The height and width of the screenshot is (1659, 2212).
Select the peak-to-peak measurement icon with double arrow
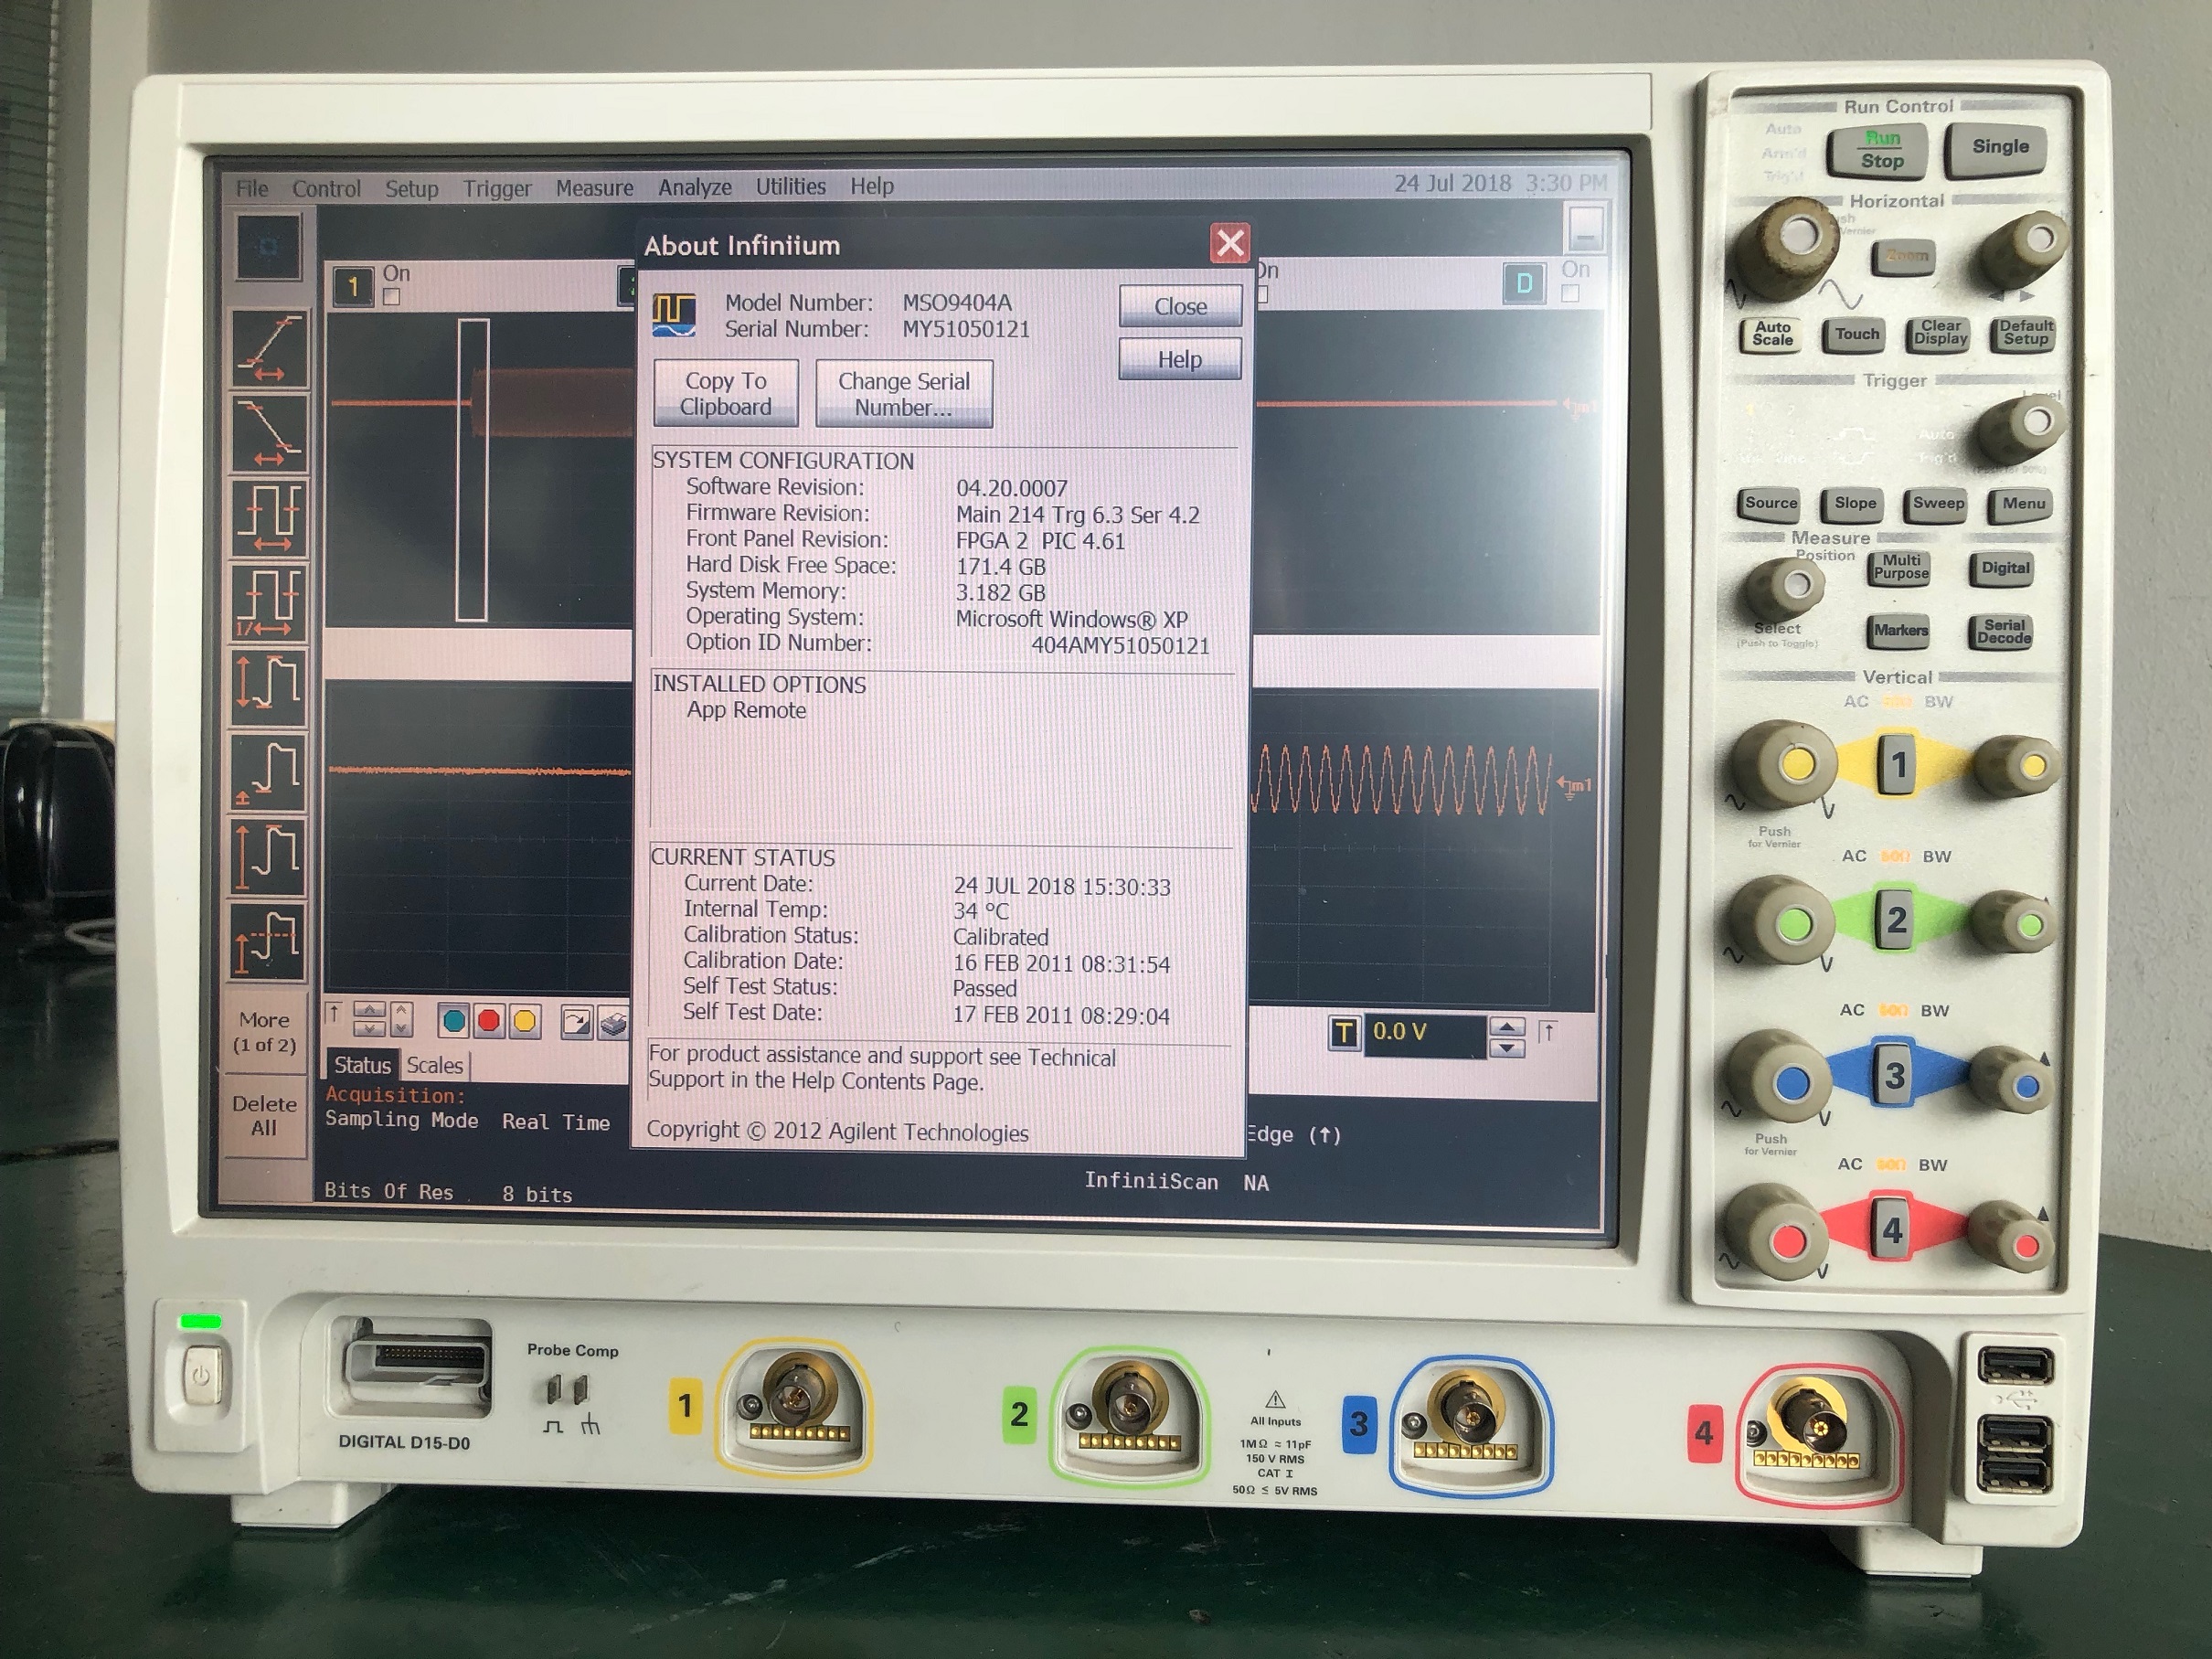(x=269, y=688)
